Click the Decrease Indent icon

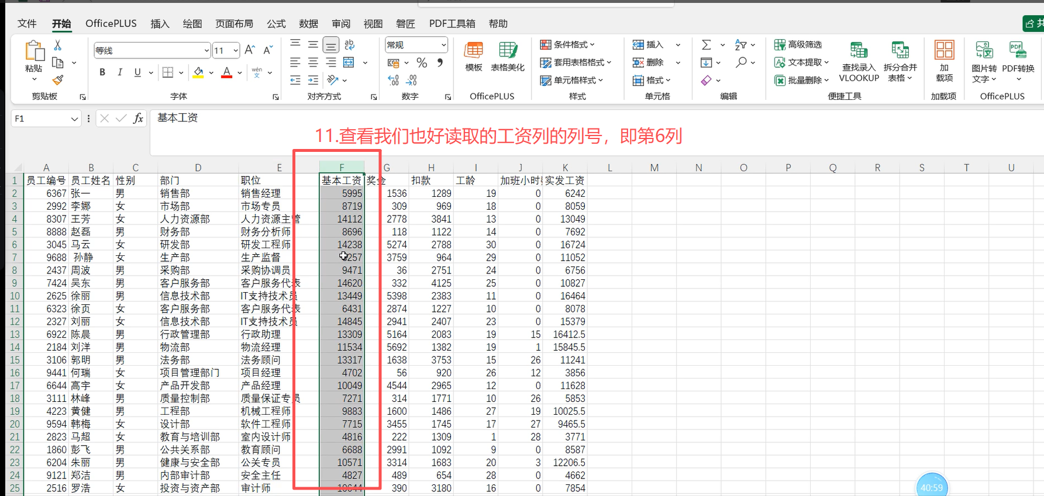point(295,80)
